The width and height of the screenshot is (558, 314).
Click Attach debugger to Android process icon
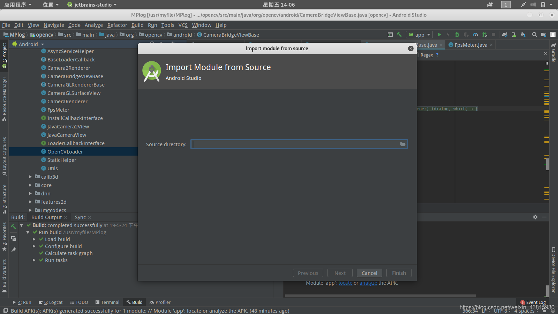click(x=484, y=35)
